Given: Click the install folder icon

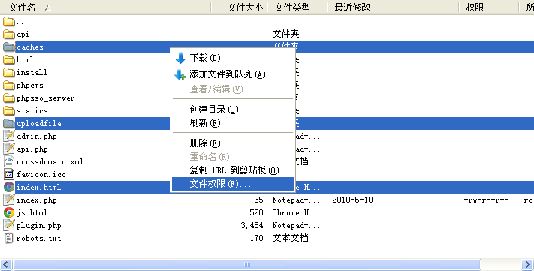Looking at the screenshot, I should click(x=9, y=73).
